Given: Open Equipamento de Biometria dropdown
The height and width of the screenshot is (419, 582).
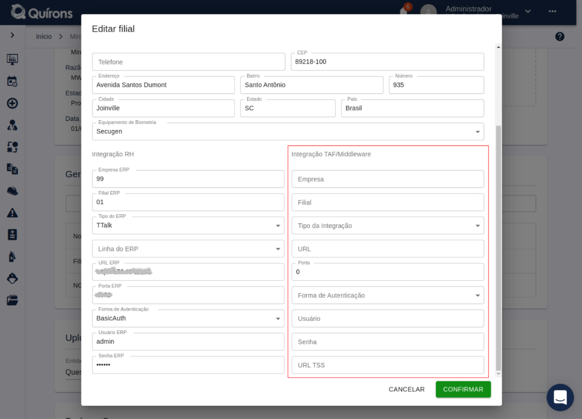Looking at the screenshot, I should [288, 132].
